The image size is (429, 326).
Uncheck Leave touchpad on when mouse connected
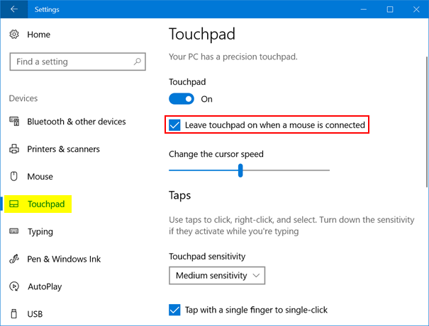click(x=175, y=126)
